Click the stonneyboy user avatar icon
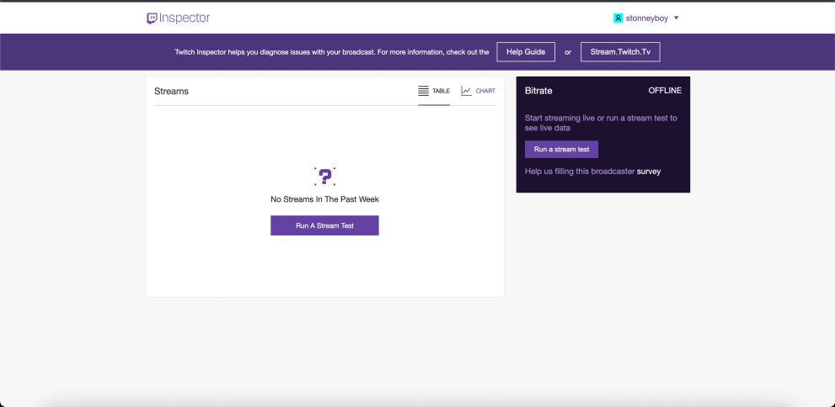 tap(618, 18)
